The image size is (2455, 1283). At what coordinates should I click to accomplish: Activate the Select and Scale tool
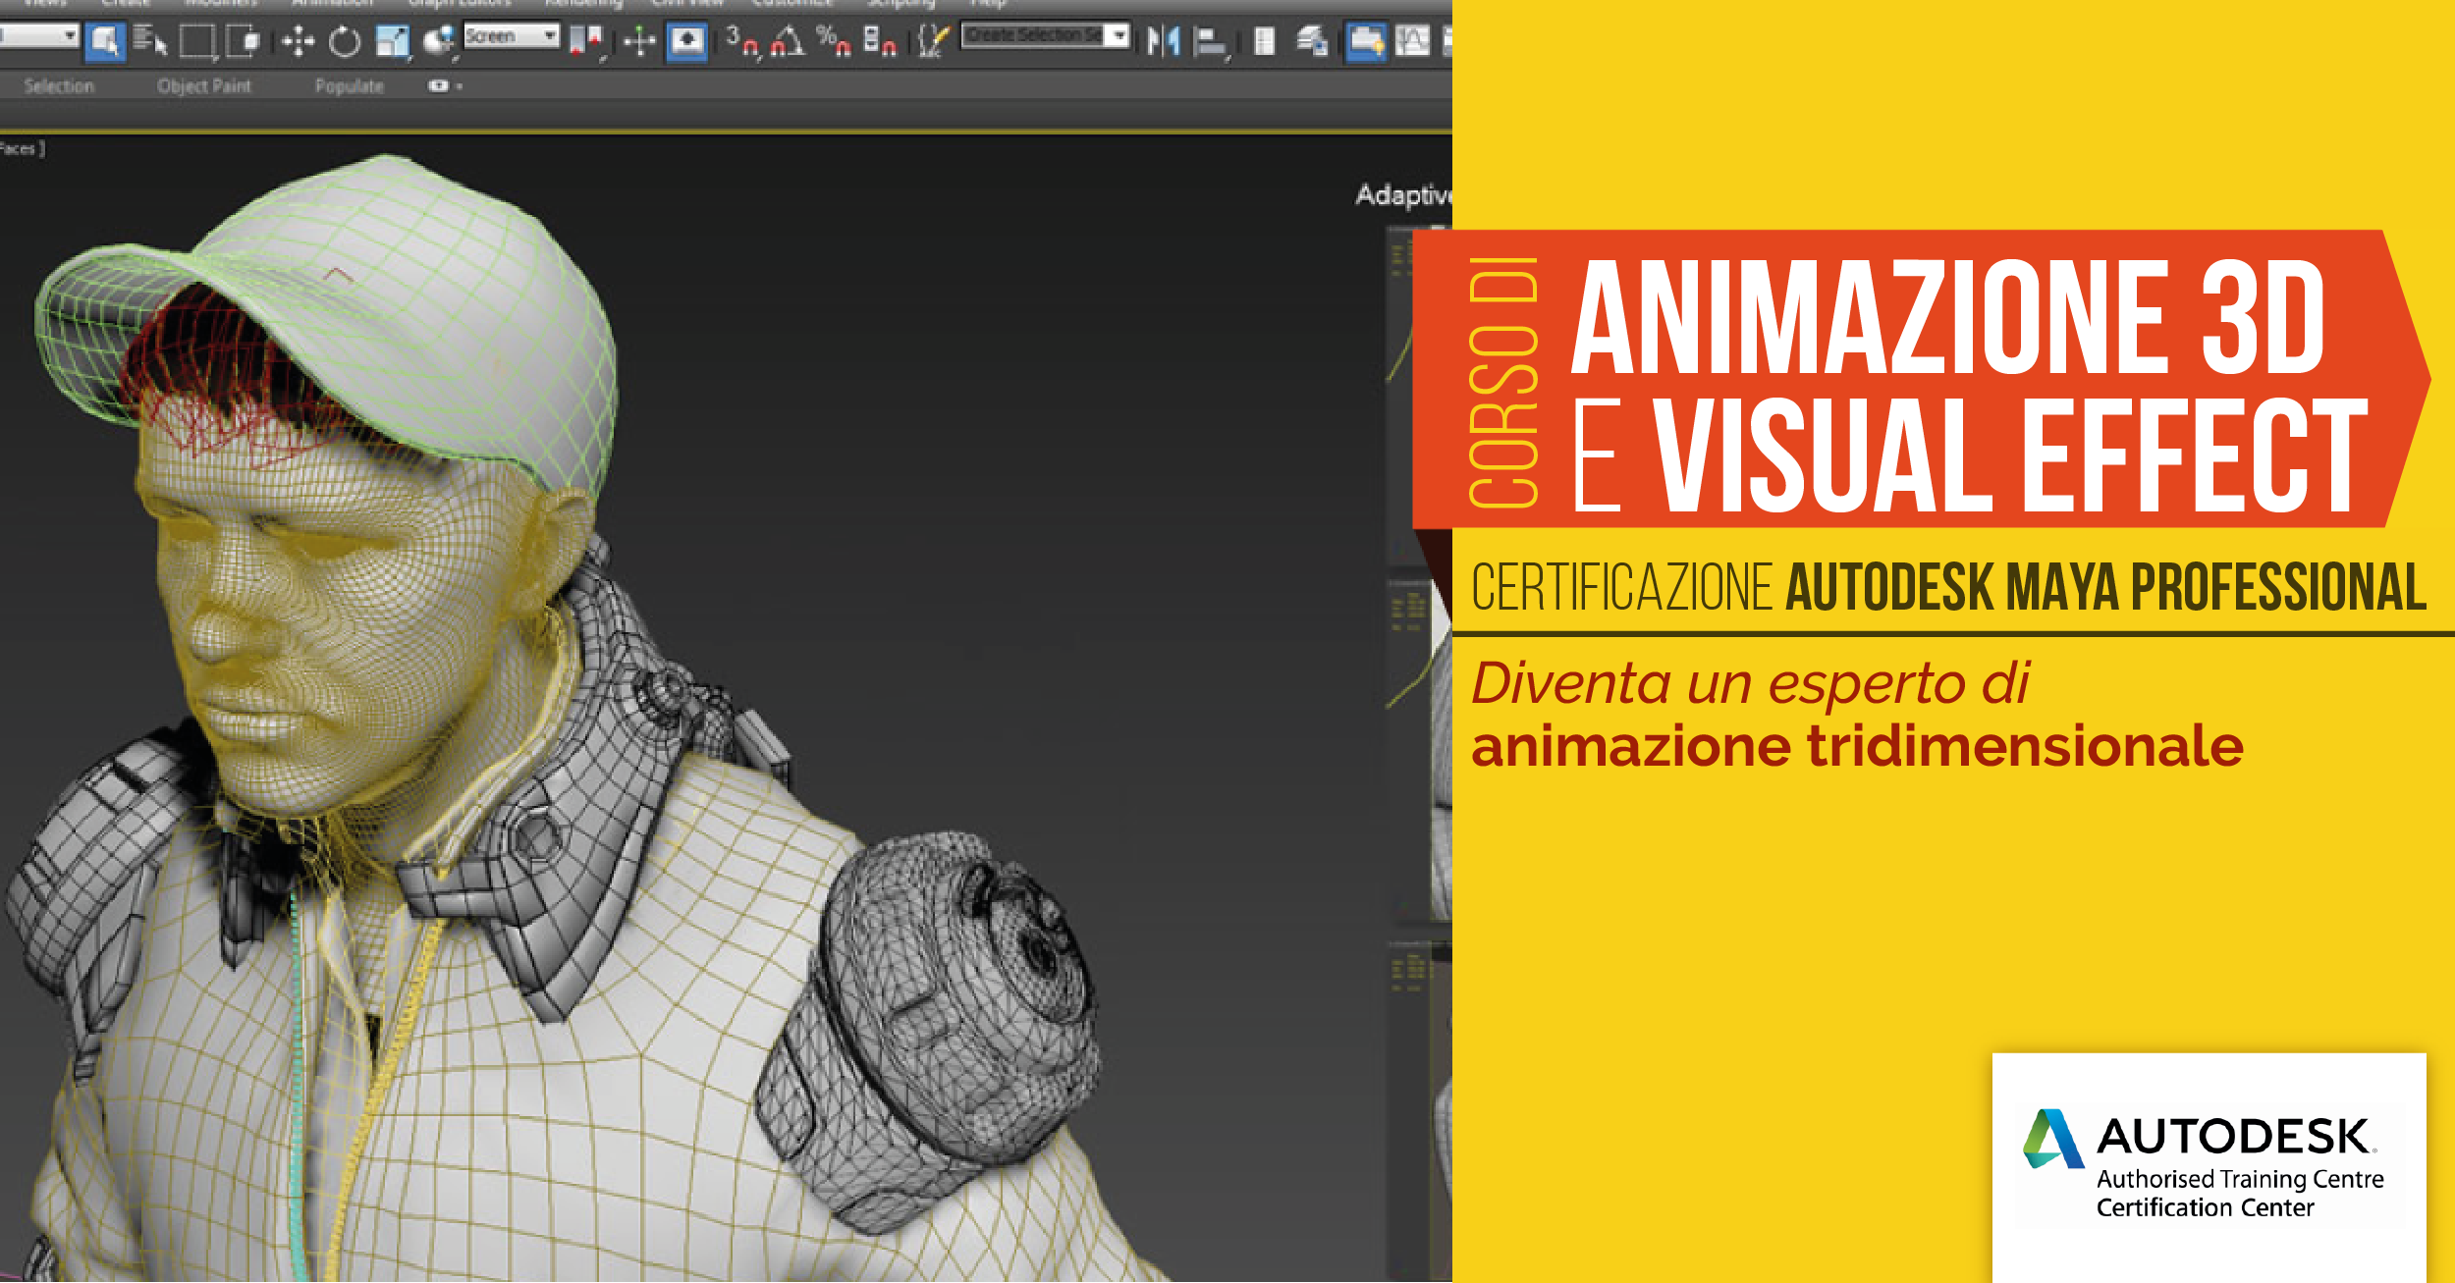click(x=392, y=41)
